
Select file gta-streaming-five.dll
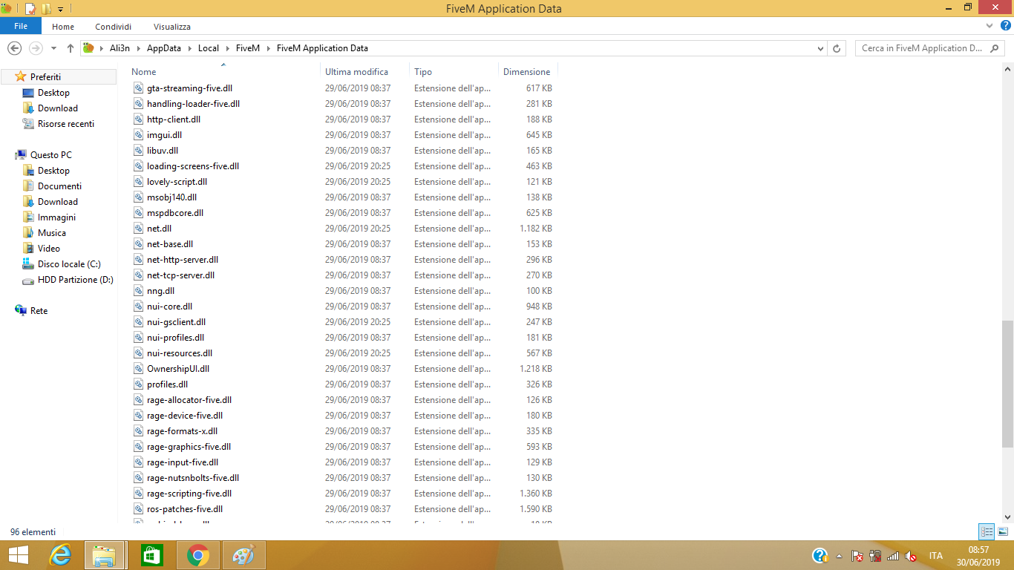click(x=189, y=88)
